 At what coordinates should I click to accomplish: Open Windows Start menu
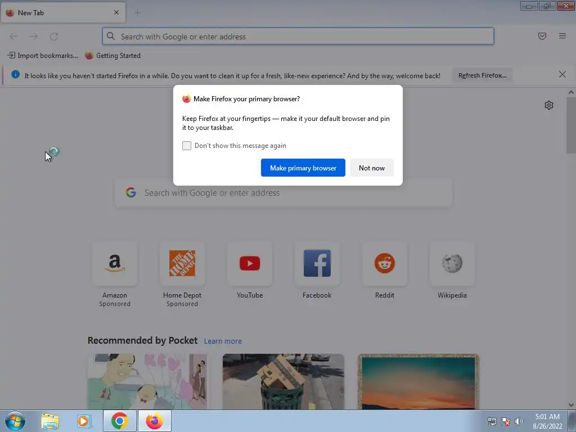click(15, 421)
